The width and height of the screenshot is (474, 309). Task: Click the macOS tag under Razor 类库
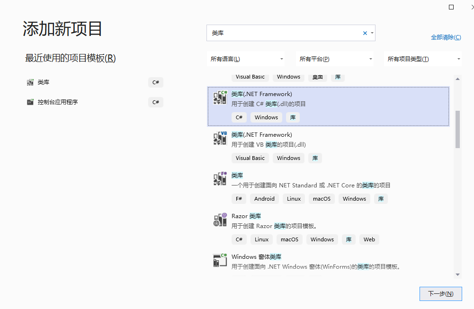pyautogui.click(x=290, y=239)
